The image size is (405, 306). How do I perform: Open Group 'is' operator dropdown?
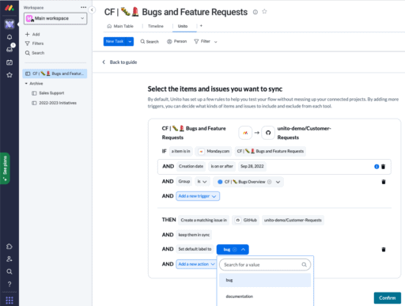(202, 182)
